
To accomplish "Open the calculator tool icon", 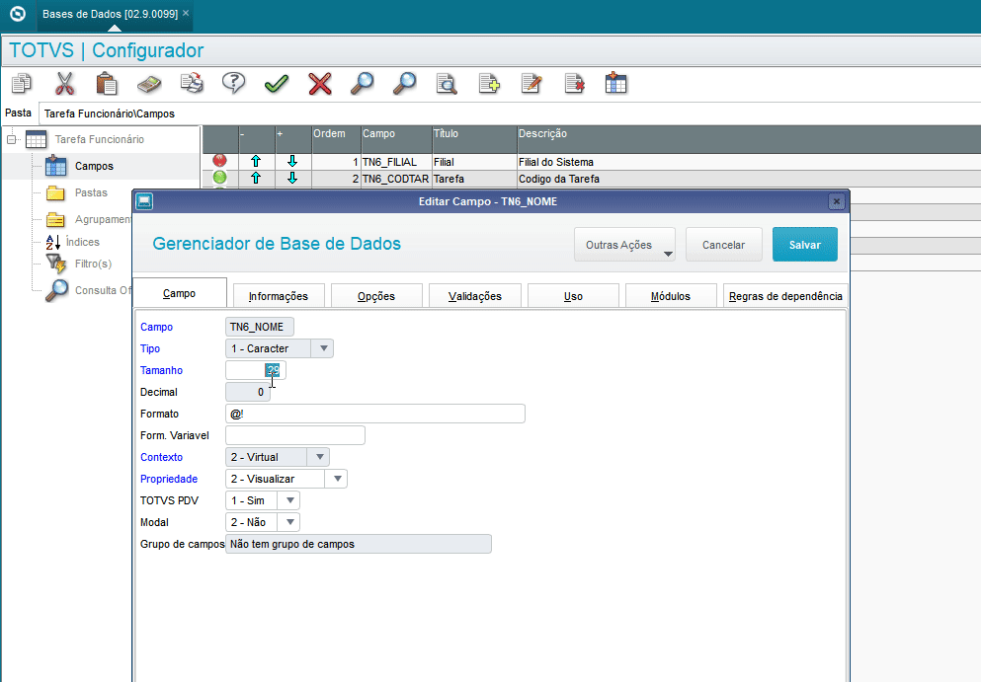I will point(149,83).
